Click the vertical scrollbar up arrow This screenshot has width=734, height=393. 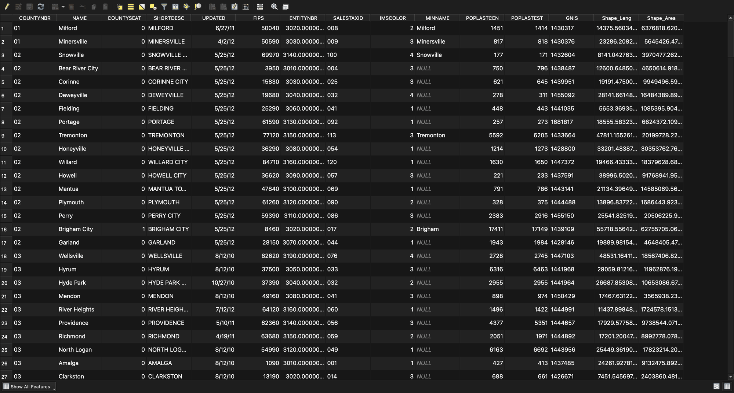point(730,17)
